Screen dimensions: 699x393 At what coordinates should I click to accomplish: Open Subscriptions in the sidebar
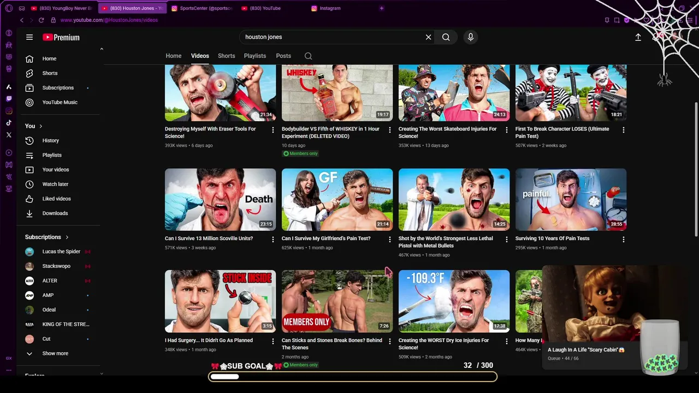point(61,88)
